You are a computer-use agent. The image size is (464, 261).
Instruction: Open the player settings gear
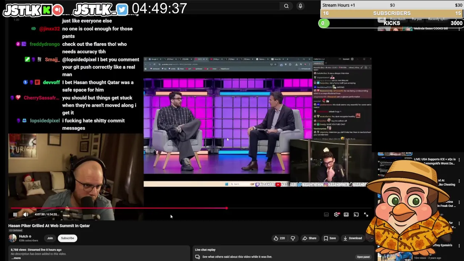pyautogui.click(x=336, y=215)
